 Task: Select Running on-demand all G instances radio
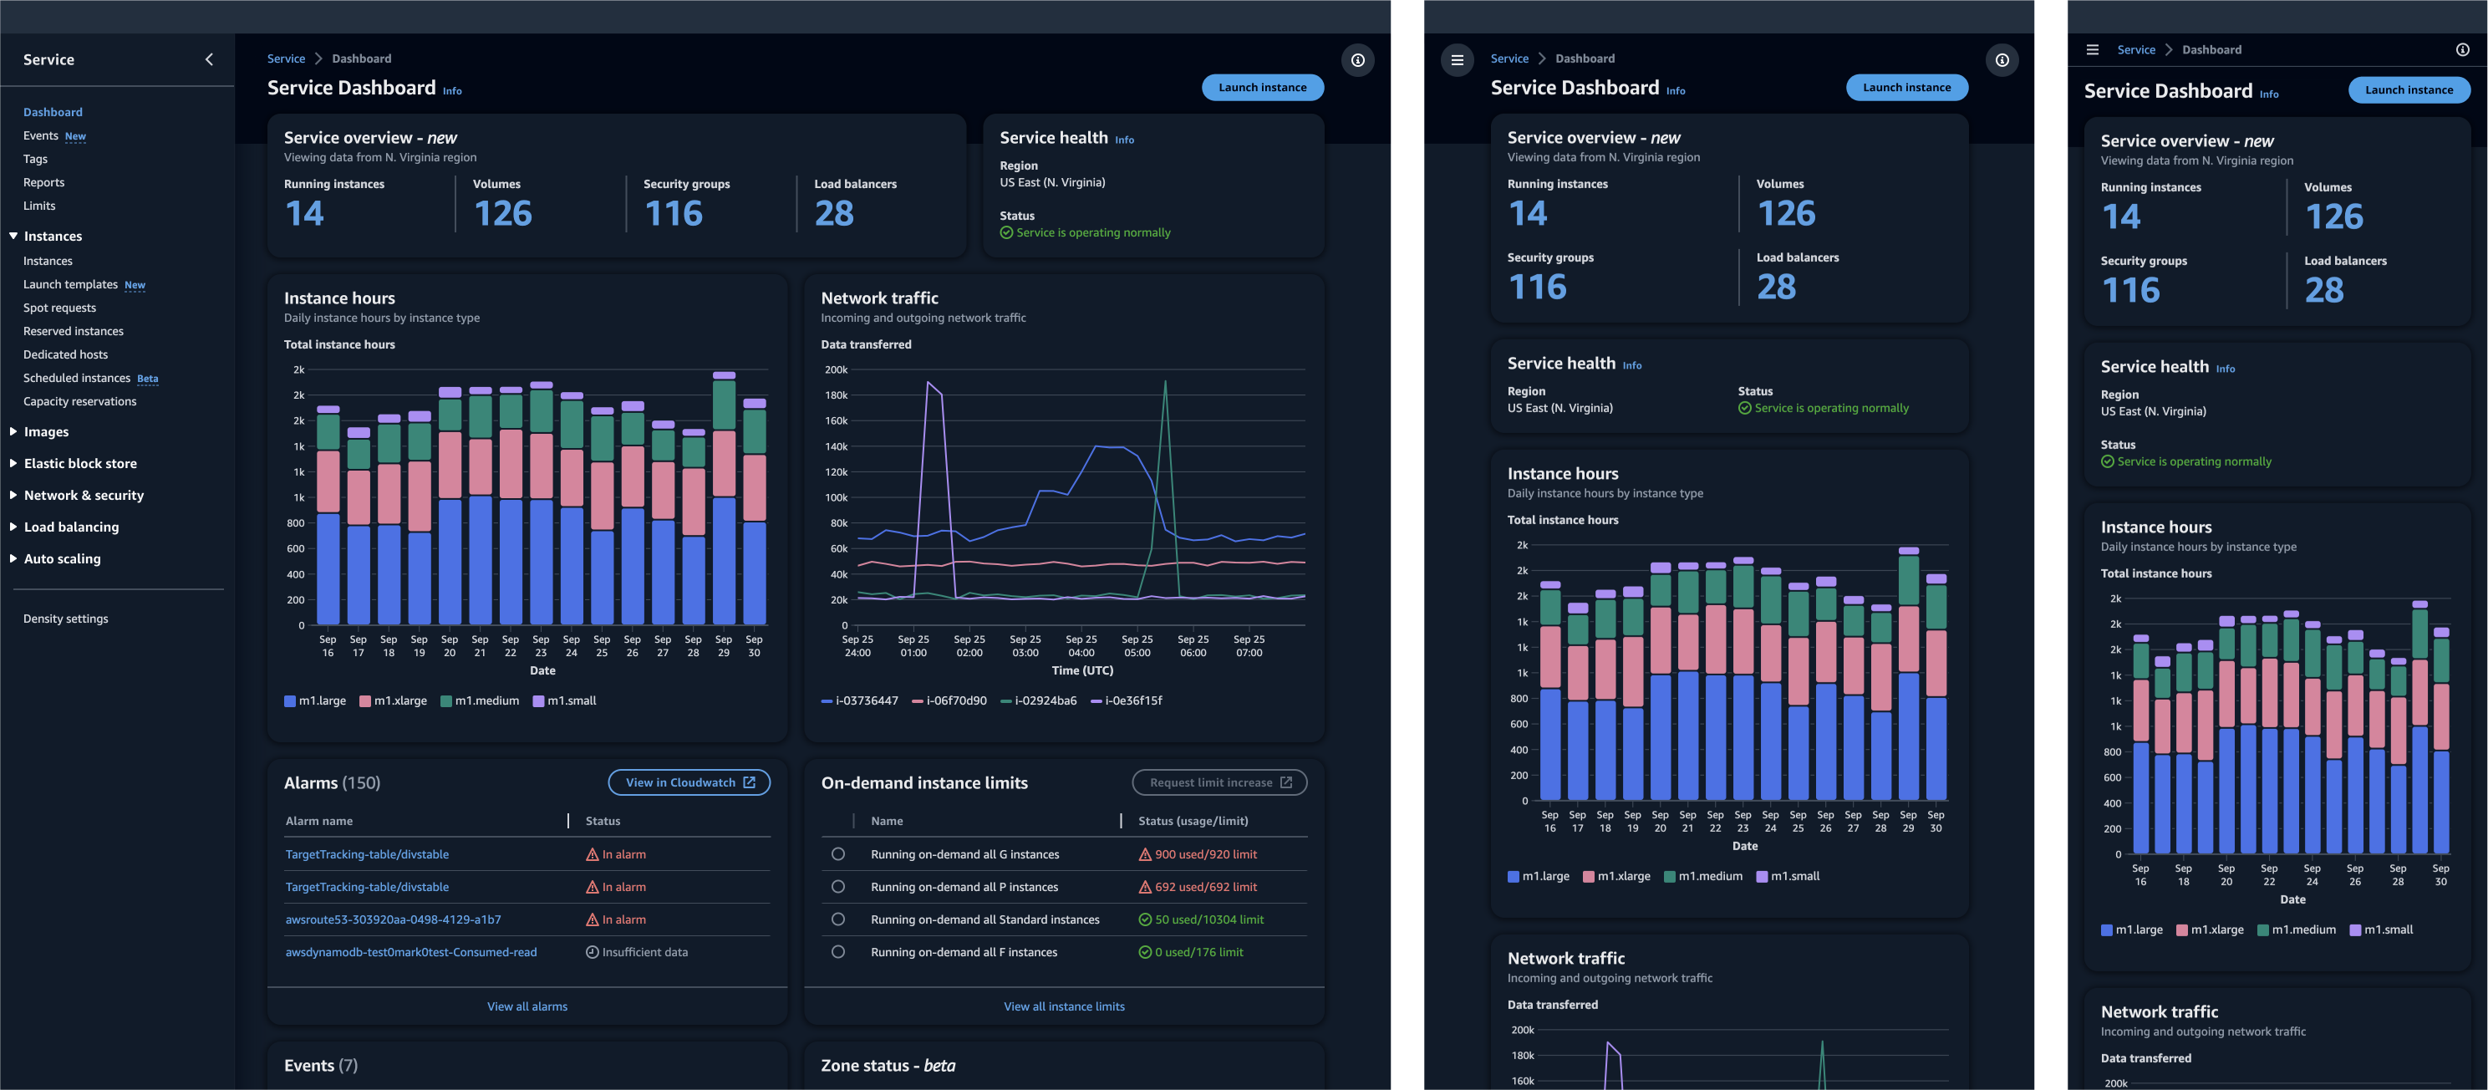click(x=837, y=854)
